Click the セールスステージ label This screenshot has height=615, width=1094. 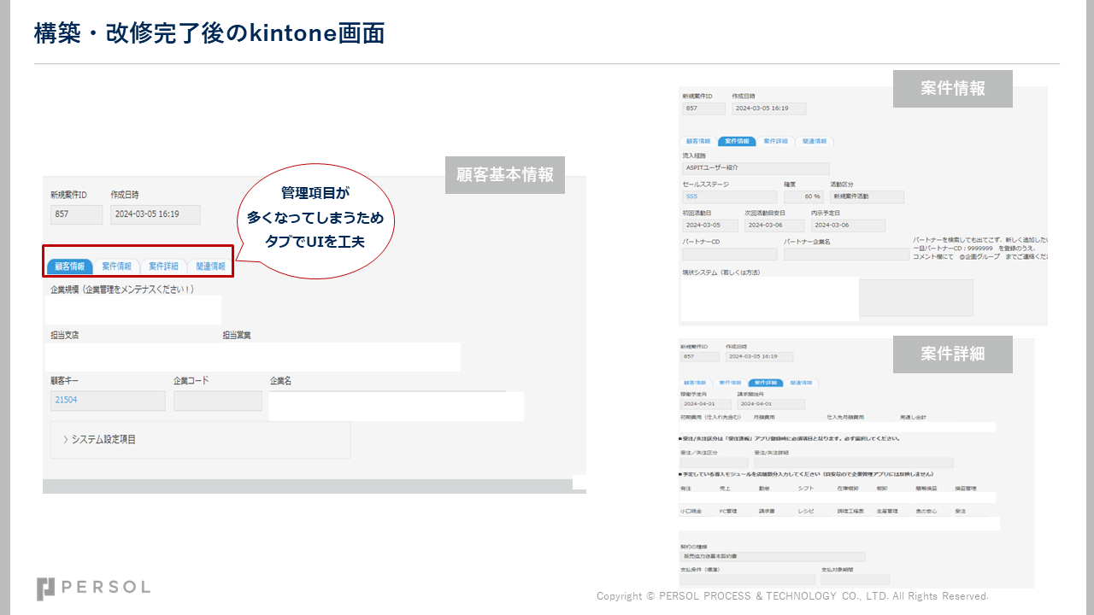[x=705, y=184]
